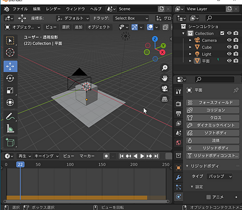Select the Rotate tool in toolbar

coord(10,78)
